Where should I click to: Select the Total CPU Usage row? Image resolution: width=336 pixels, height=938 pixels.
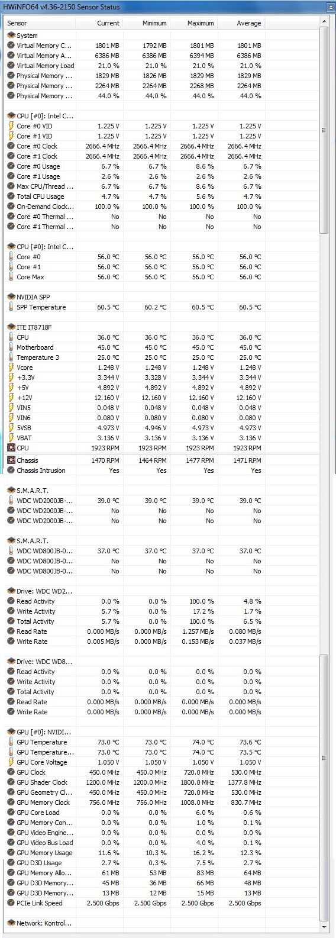click(x=161, y=196)
